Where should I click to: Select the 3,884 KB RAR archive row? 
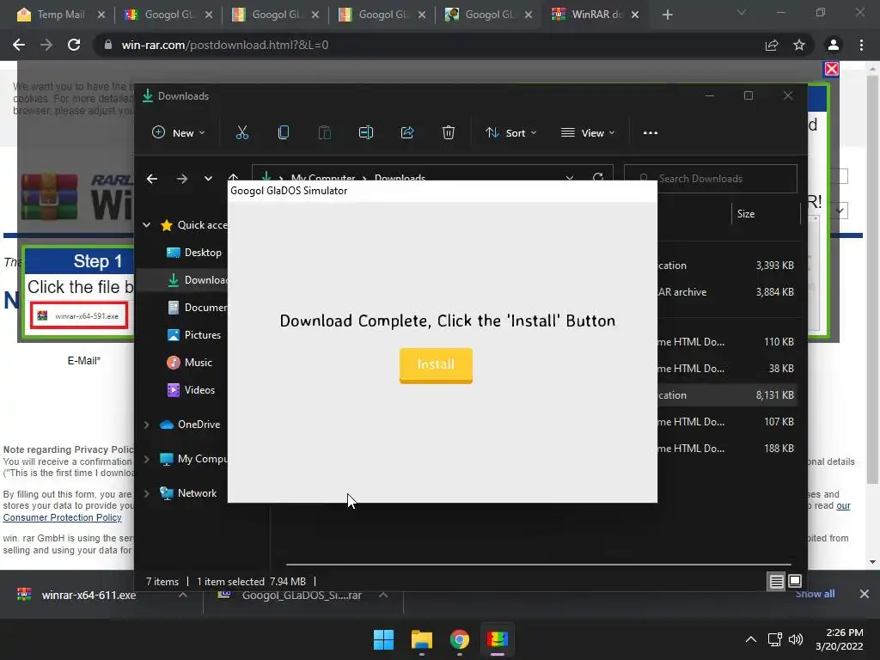[x=727, y=292]
